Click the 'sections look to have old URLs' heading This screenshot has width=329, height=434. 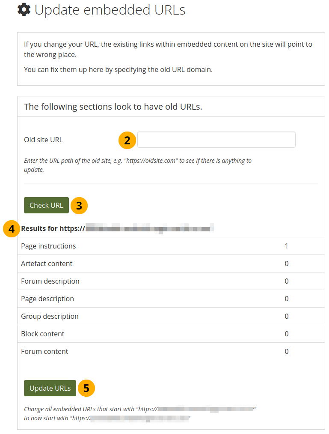click(x=113, y=107)
